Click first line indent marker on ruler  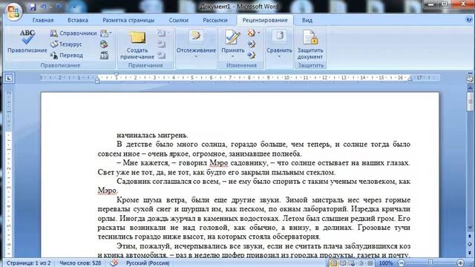(117, 74)
